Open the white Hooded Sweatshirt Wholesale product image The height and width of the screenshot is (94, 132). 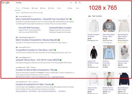click(x=94, y=26)
